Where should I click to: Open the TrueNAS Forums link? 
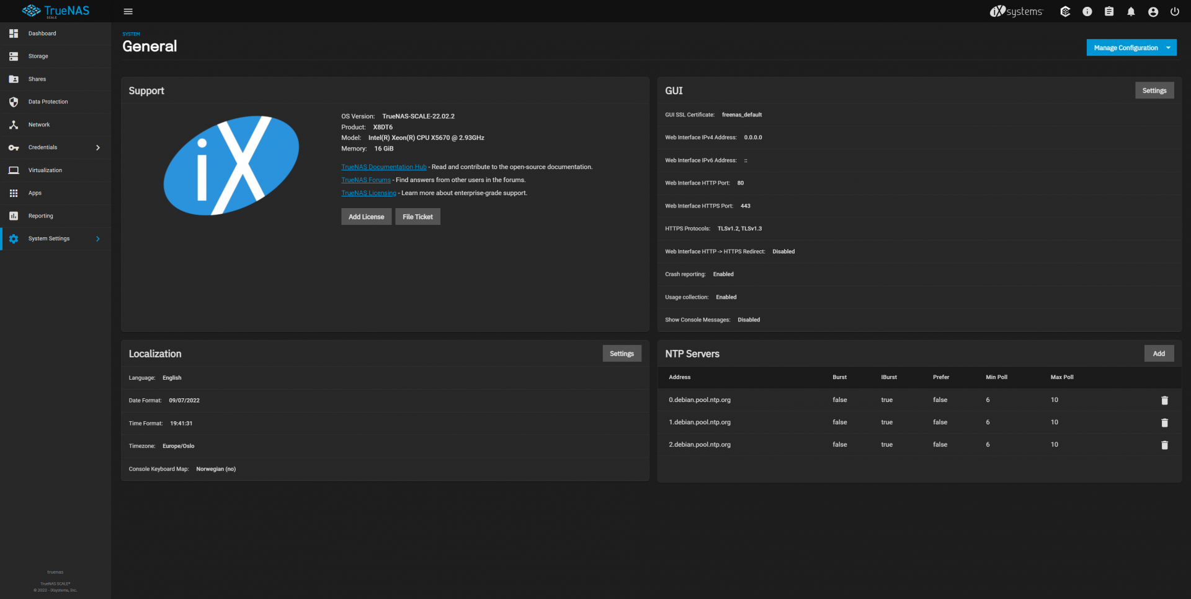(x=366, y=180)
